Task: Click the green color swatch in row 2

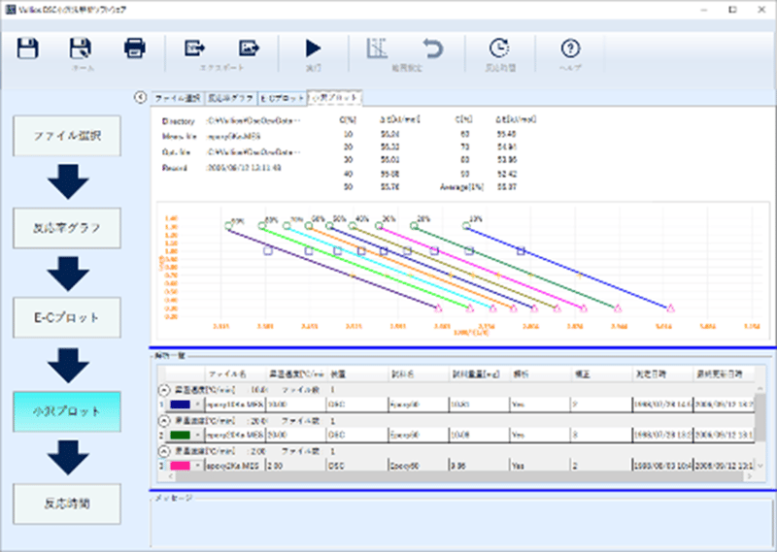Action: pos(180,436)
